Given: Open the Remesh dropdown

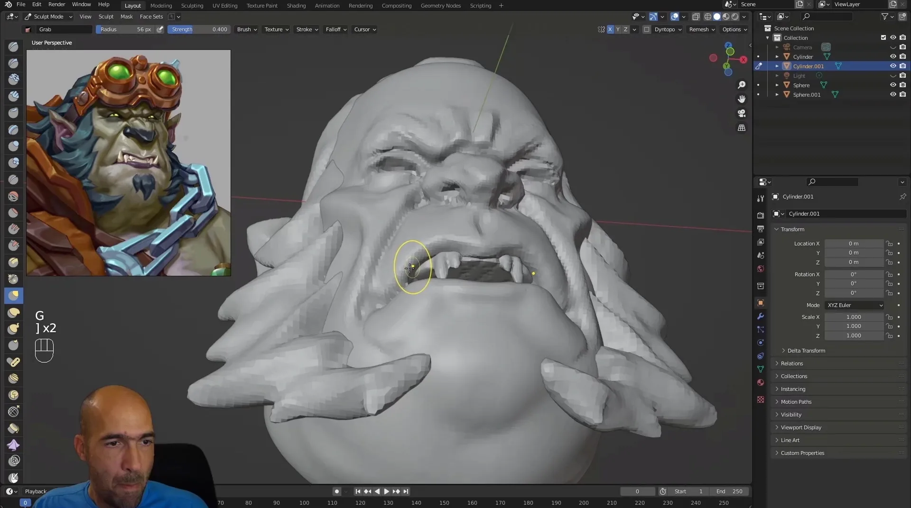Looking at the screenshot, I should coord(702,29).
